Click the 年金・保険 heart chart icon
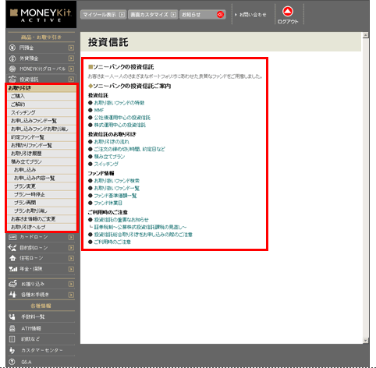The image size is (376, 368). tap(12, 269)
